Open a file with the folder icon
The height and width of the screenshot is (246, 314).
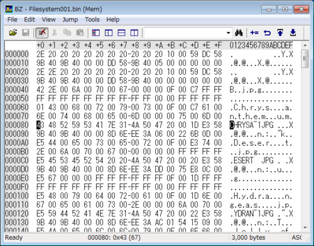[x=13, y=33]
